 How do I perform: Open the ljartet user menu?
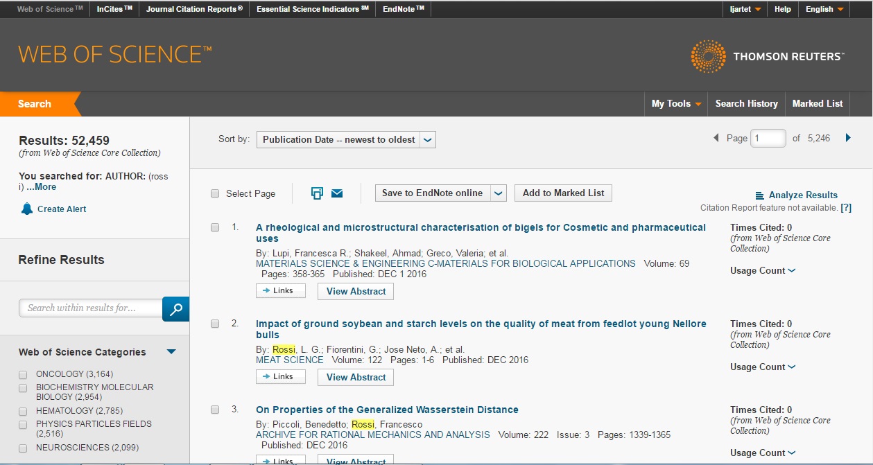(745, 9)
